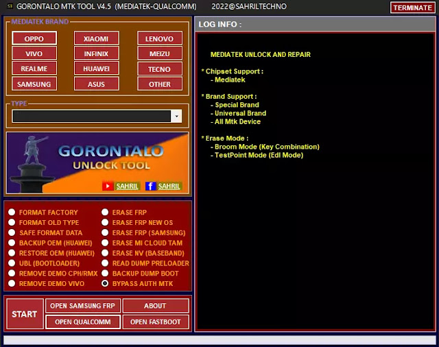Choose READ DUMP PRELOADER option
439x347 pixels.
click(105, 263)
